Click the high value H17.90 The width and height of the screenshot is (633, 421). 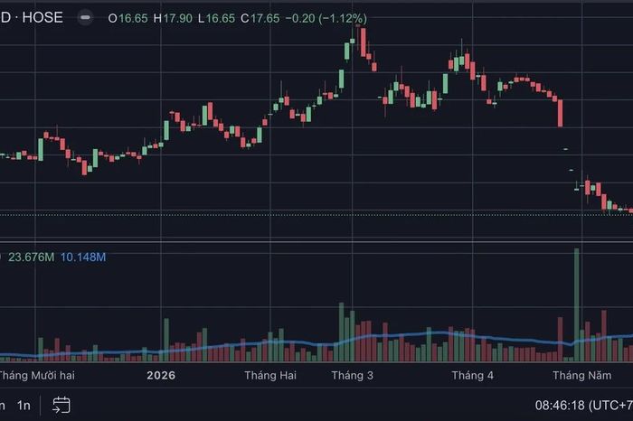coord(173,18)
